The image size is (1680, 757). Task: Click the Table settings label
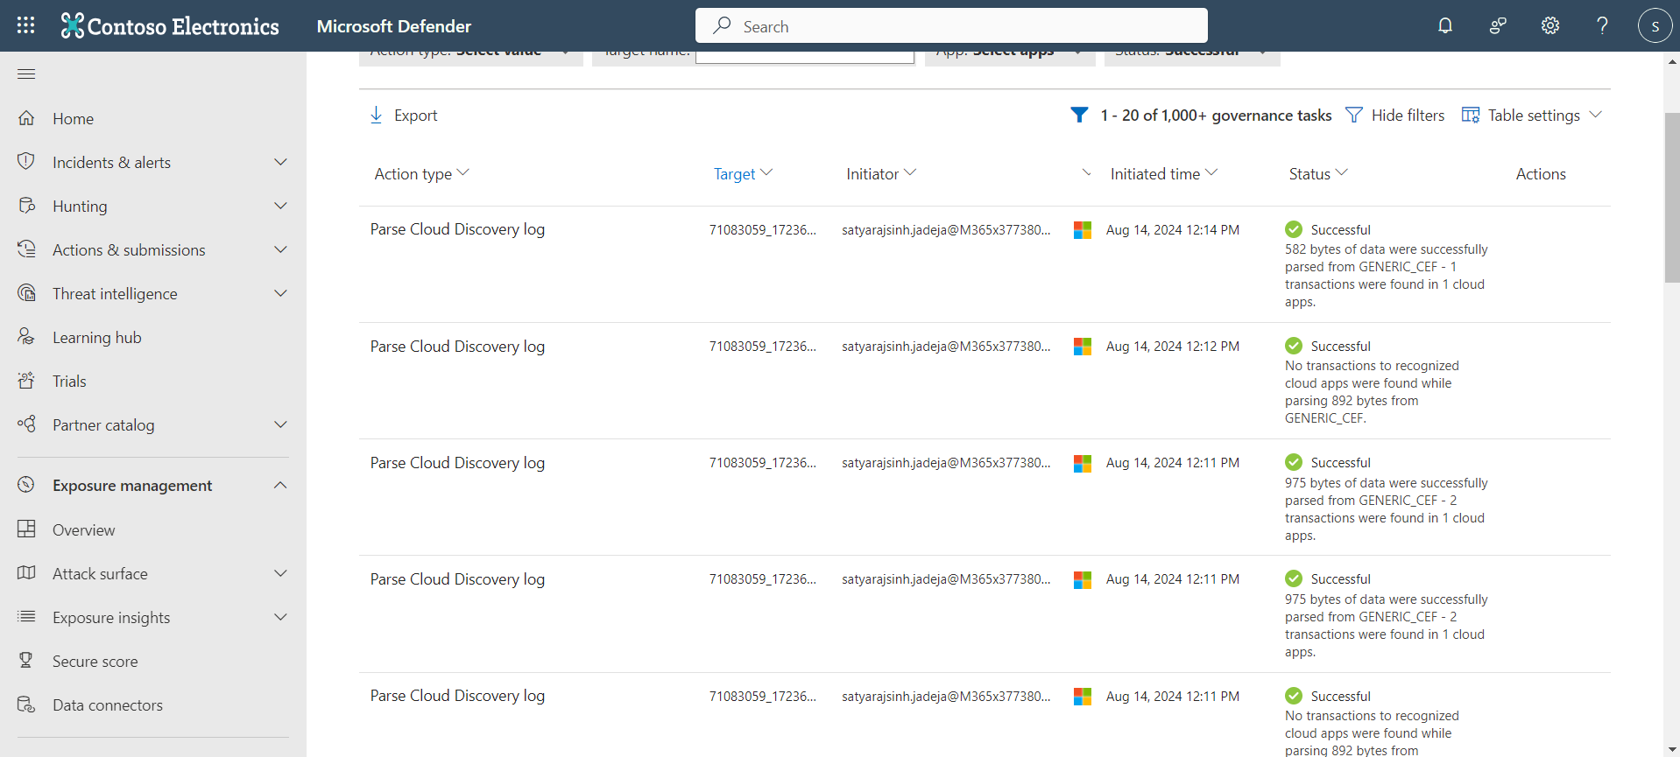pyautogui.click(x=1534, y=116)
